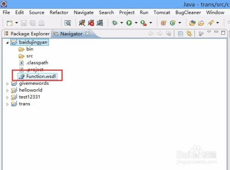Open the New wizard dropdown arrow
This screenshot has width=230, height=170.
tap(17, 23)
